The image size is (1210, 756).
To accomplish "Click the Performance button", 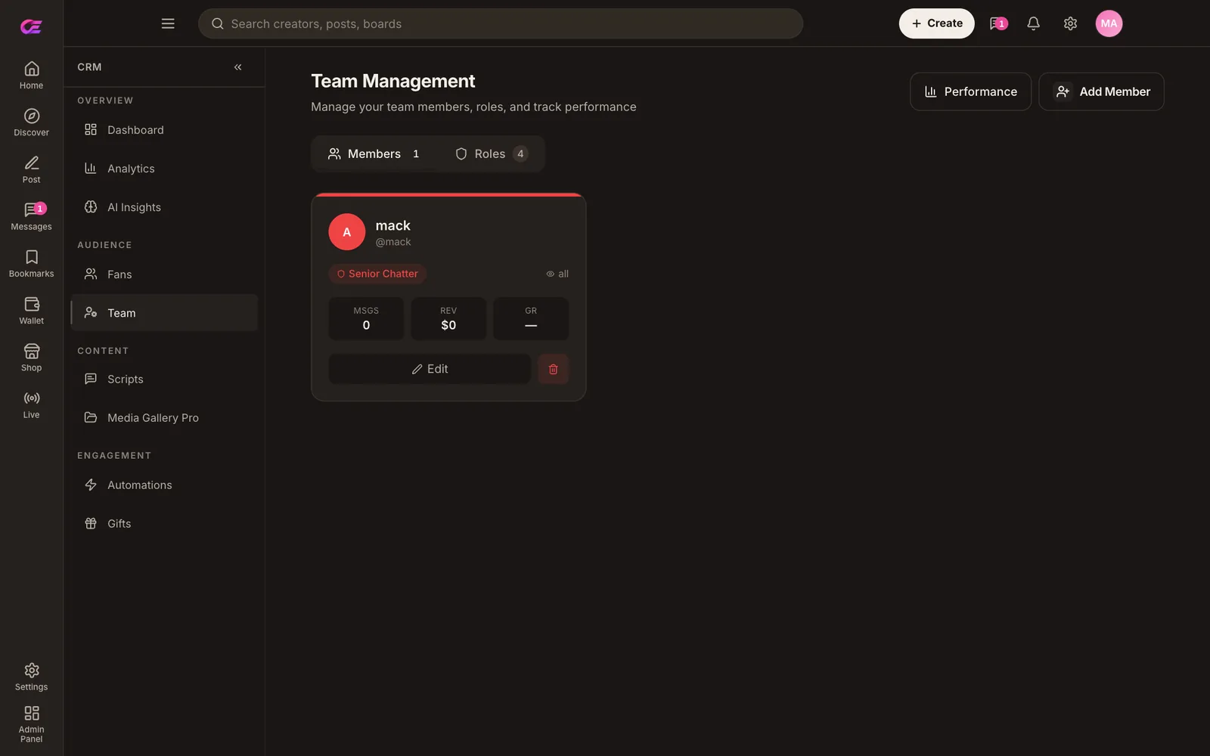I will pos(970,91).
